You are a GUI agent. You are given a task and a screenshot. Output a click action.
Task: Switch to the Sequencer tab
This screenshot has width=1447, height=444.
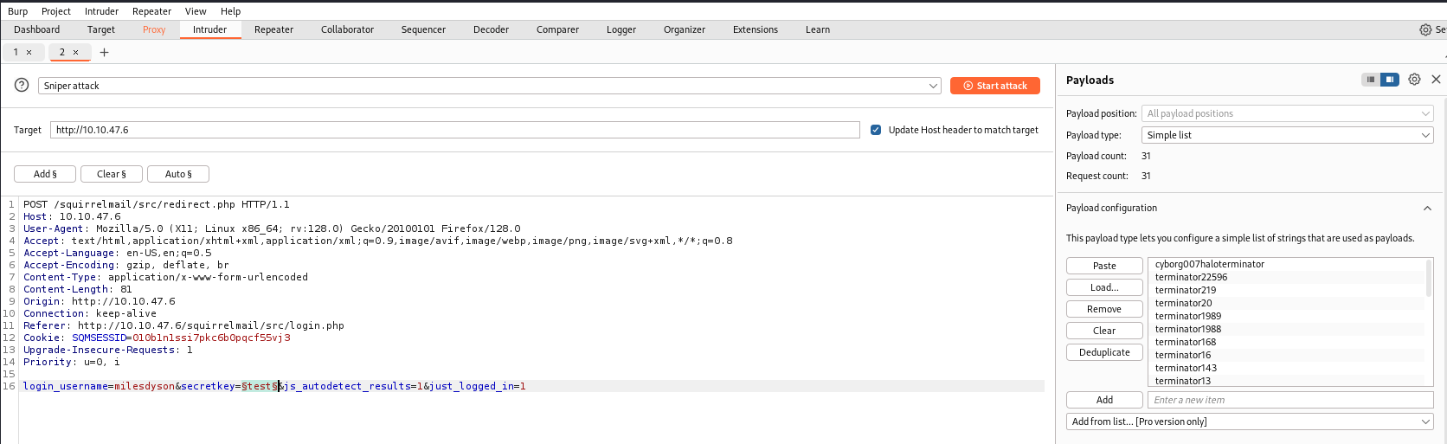423,29
